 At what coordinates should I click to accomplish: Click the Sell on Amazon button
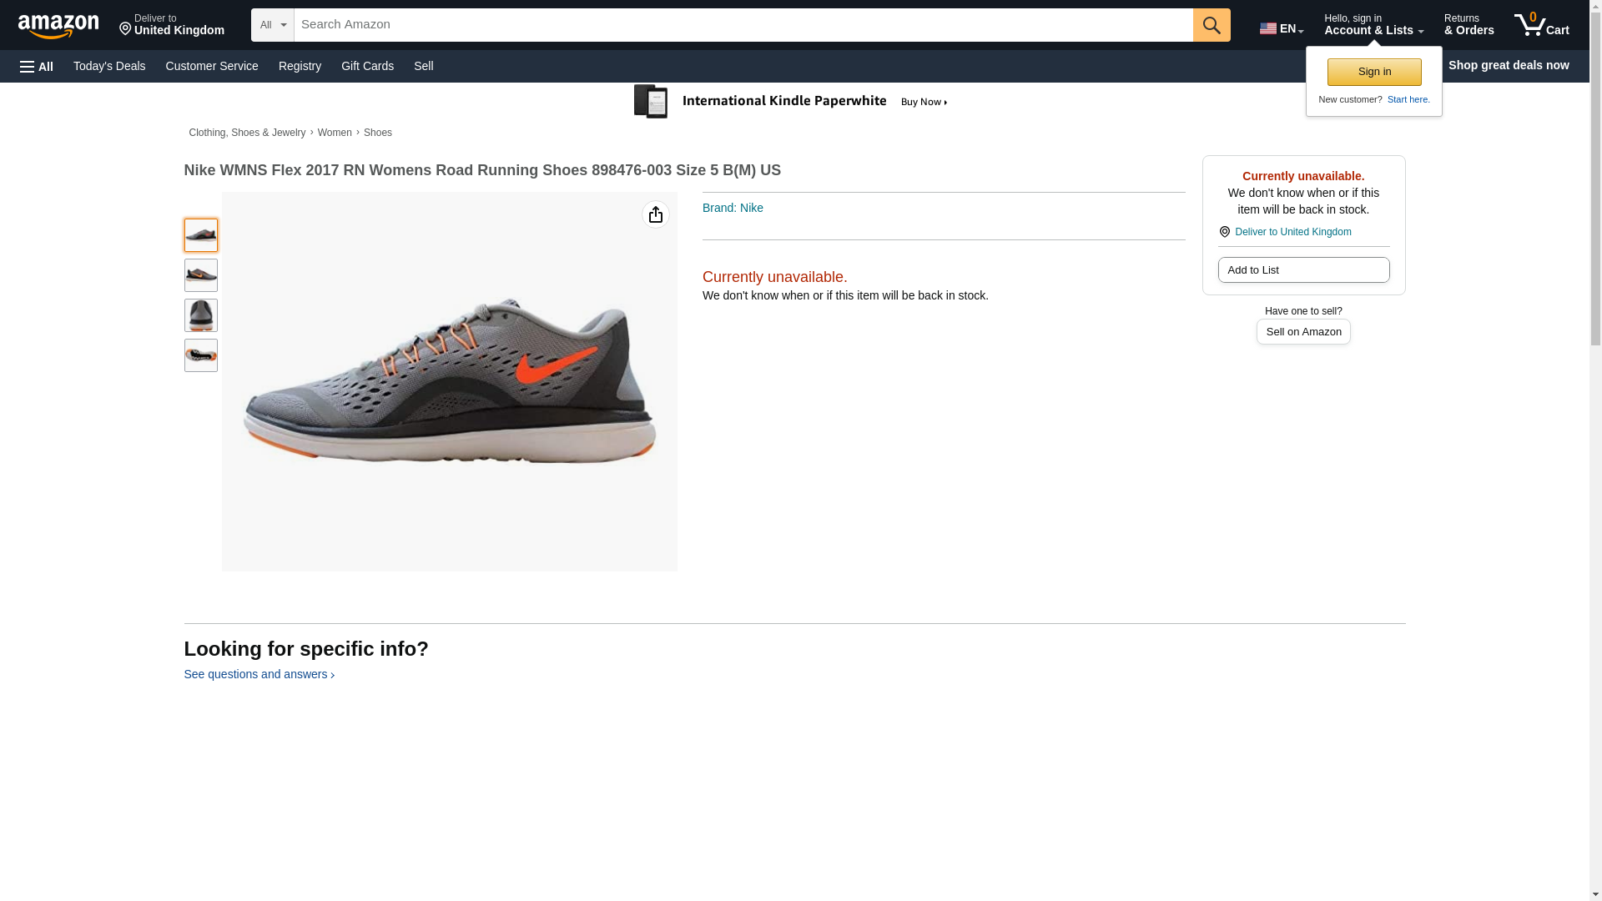click(1302, 332)
